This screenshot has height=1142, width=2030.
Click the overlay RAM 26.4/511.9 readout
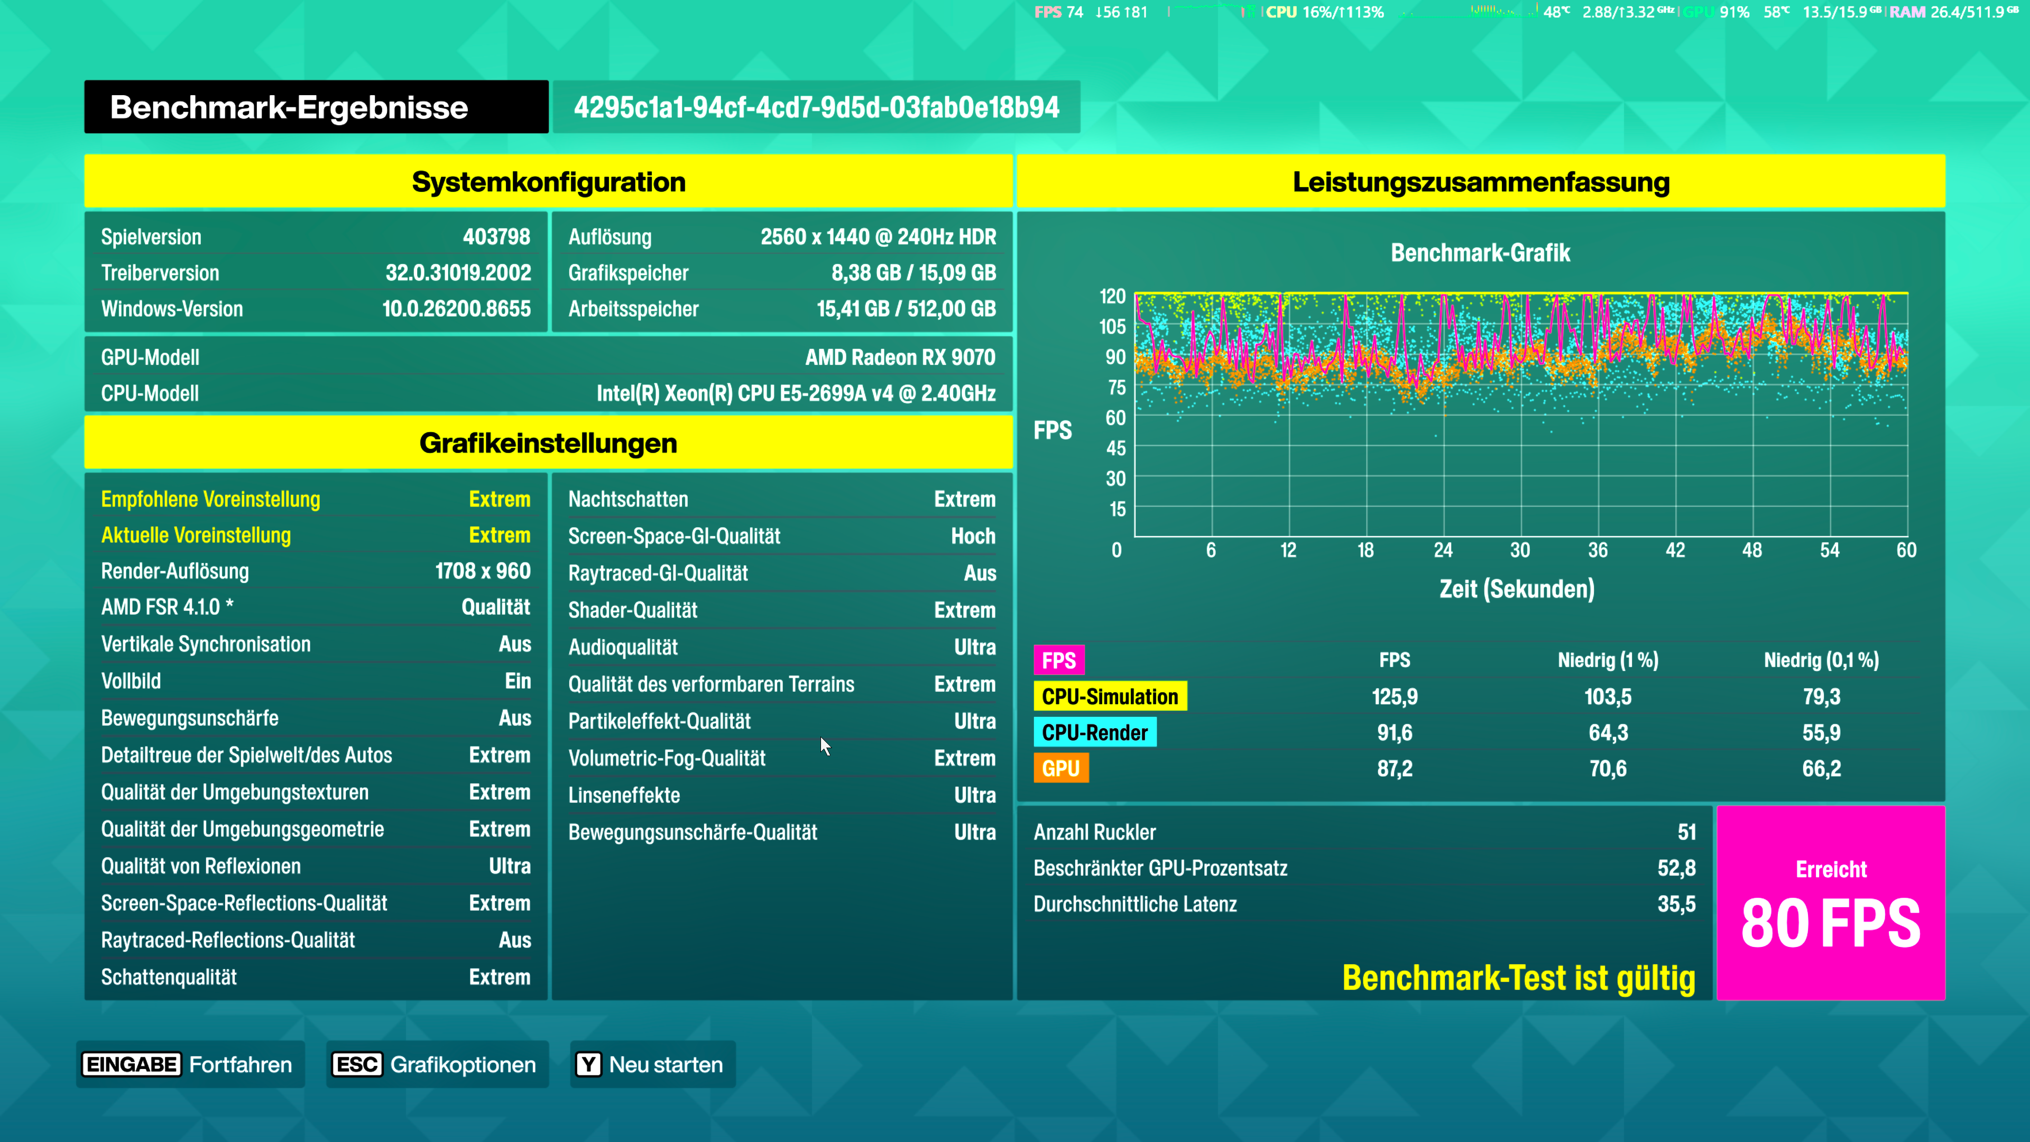pos(1953,12)
